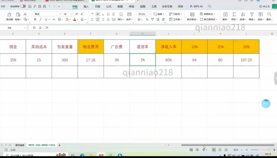The width and height of the screenshot is (277, 158).
Task: Open the Freeze panes (冻结) dropdown
Action: point(260,19)
